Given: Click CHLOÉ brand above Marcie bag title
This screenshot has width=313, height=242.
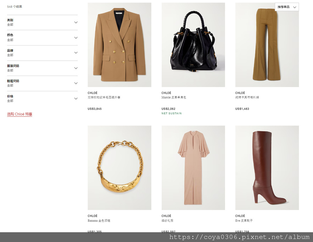Looking at the screenshot, I should tap(166, 93).
